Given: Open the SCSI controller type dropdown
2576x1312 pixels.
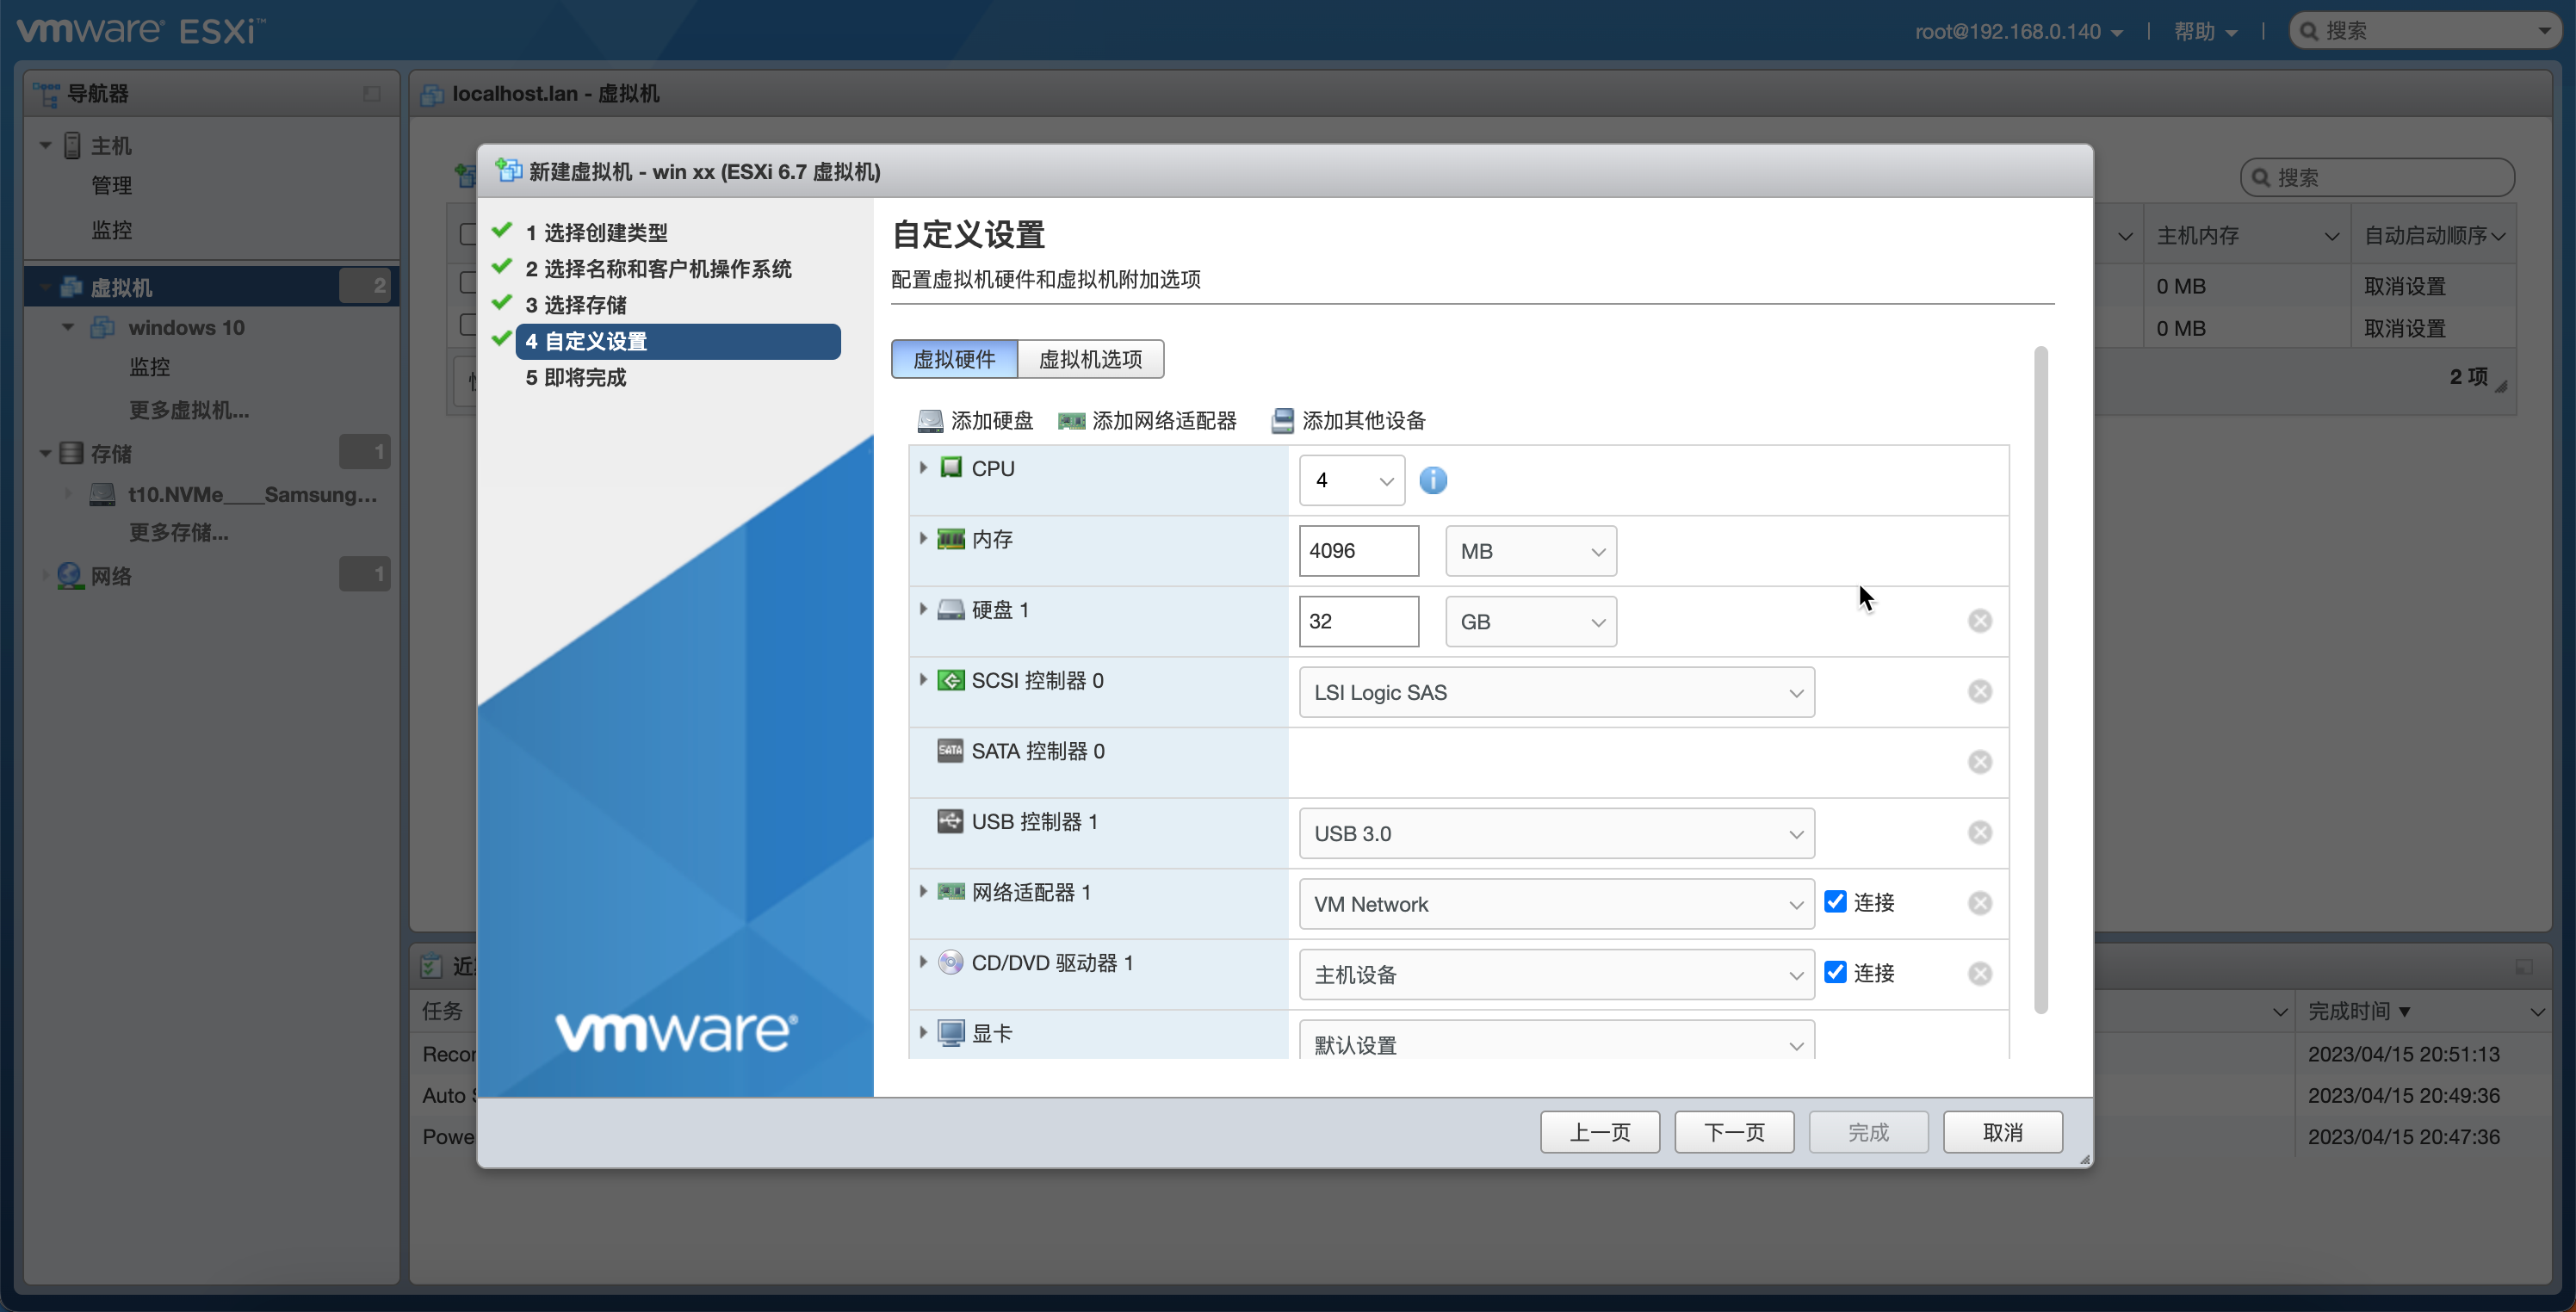Looking at the screenshot, I should click(1555, 692).
